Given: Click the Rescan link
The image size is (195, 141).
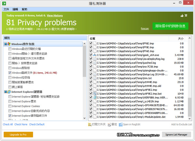Looking at the screenshot, I should (145, 29).
